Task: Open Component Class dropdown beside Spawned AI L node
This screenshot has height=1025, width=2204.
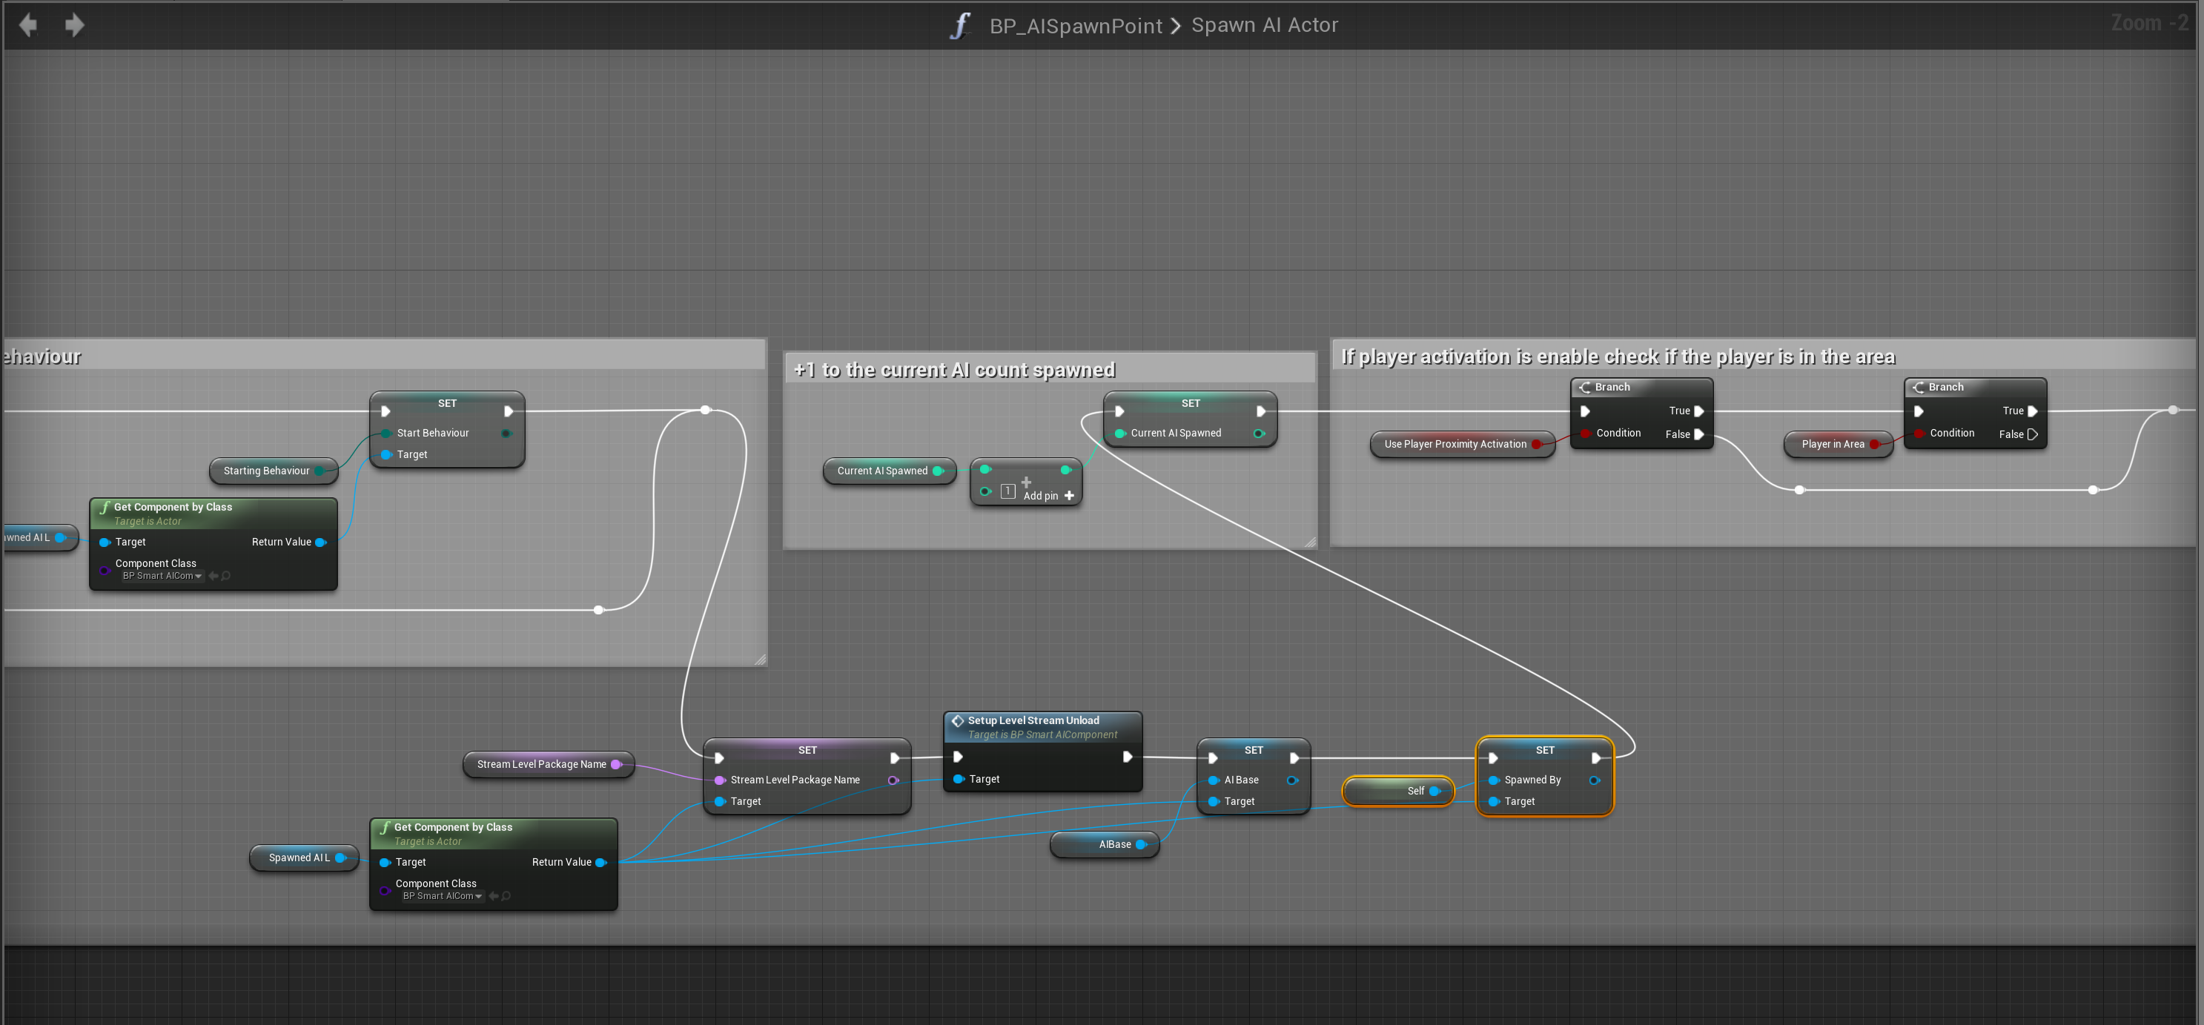Action: click(443, 896)
